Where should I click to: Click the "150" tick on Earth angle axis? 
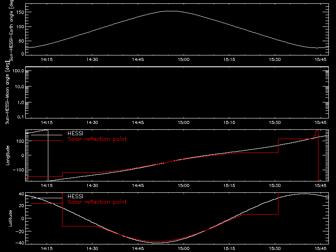[x=20, y=12]
